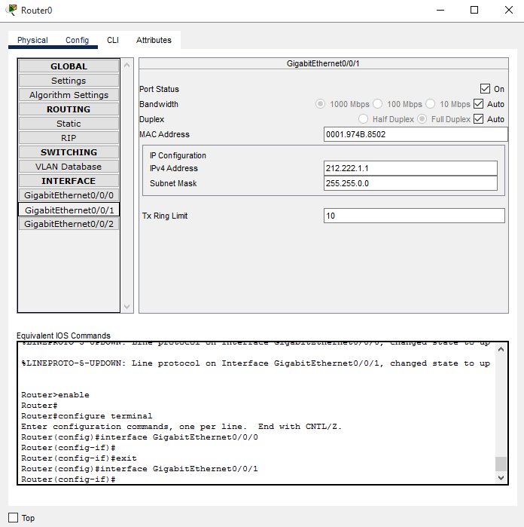Select RIP routing option
The image size is (524, 527).
[x=69, y=138]
